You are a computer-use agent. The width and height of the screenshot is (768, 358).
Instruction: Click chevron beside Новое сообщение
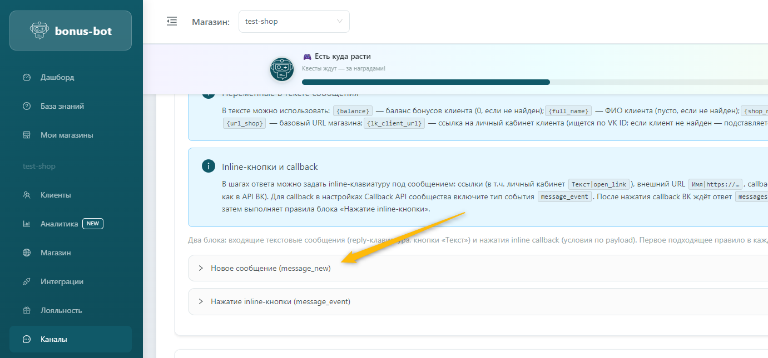(x=201, y=268)
